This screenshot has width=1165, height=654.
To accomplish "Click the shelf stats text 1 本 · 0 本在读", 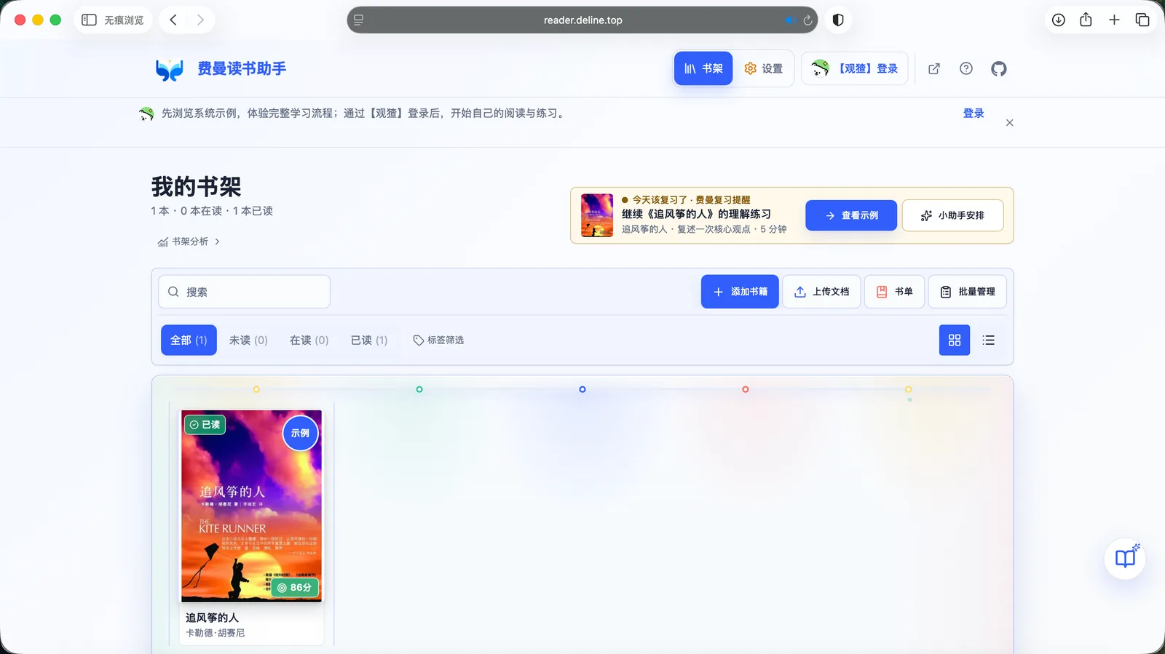I will [212, 211].
